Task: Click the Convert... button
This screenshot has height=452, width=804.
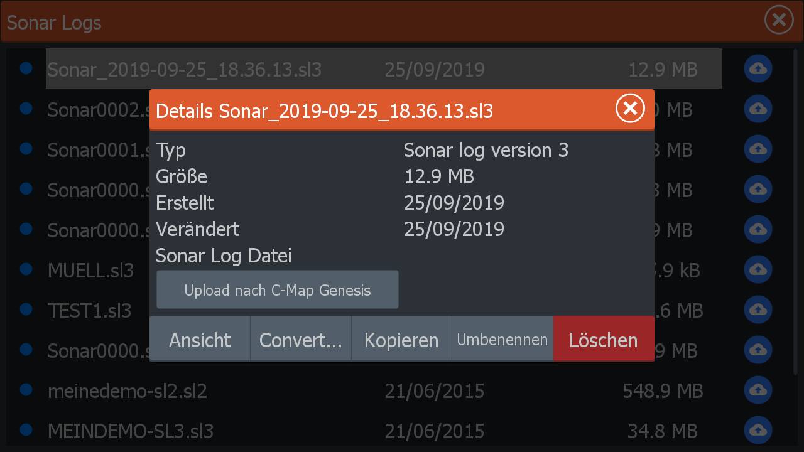Action: point(301,340)
